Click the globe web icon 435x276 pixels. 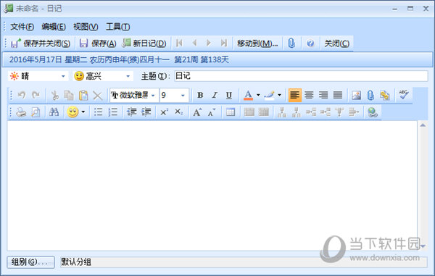tap(373, 112)
